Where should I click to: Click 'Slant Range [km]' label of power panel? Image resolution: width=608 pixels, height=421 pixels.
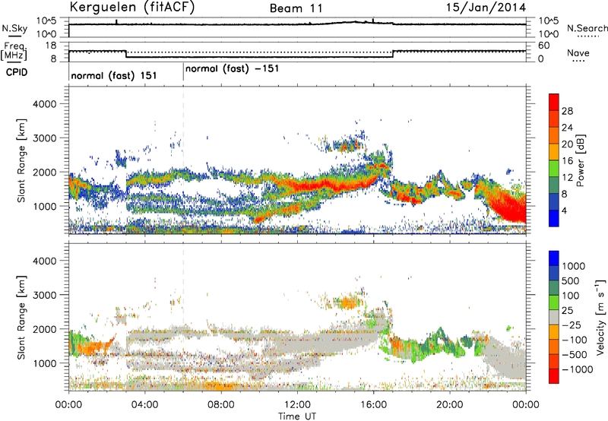point(21,160)
